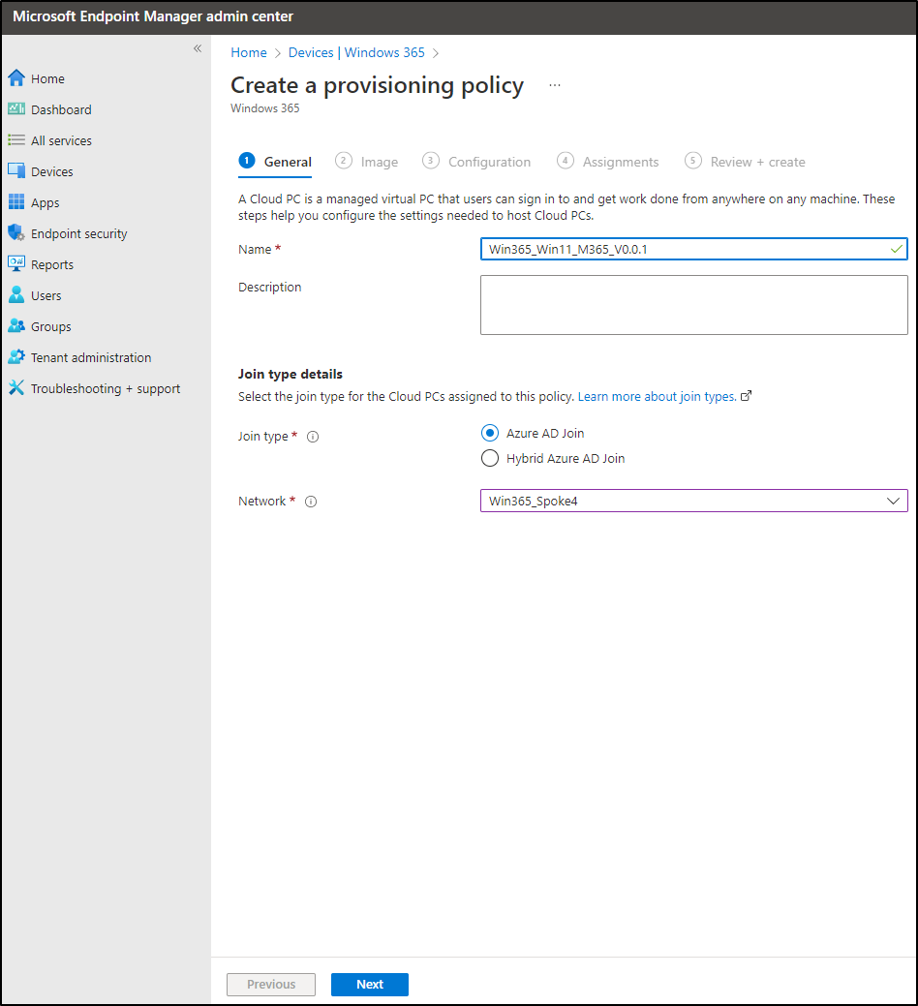Click the Previous button
The width and height of the screenshot is (918, 1006).
pyautogui.click(x=271, y=984)
